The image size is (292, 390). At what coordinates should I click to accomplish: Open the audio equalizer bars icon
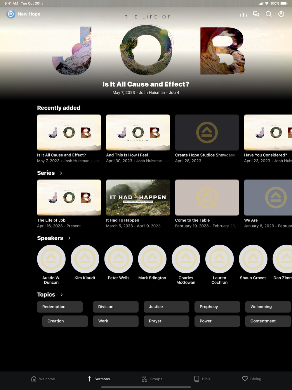tap(243, 14)
